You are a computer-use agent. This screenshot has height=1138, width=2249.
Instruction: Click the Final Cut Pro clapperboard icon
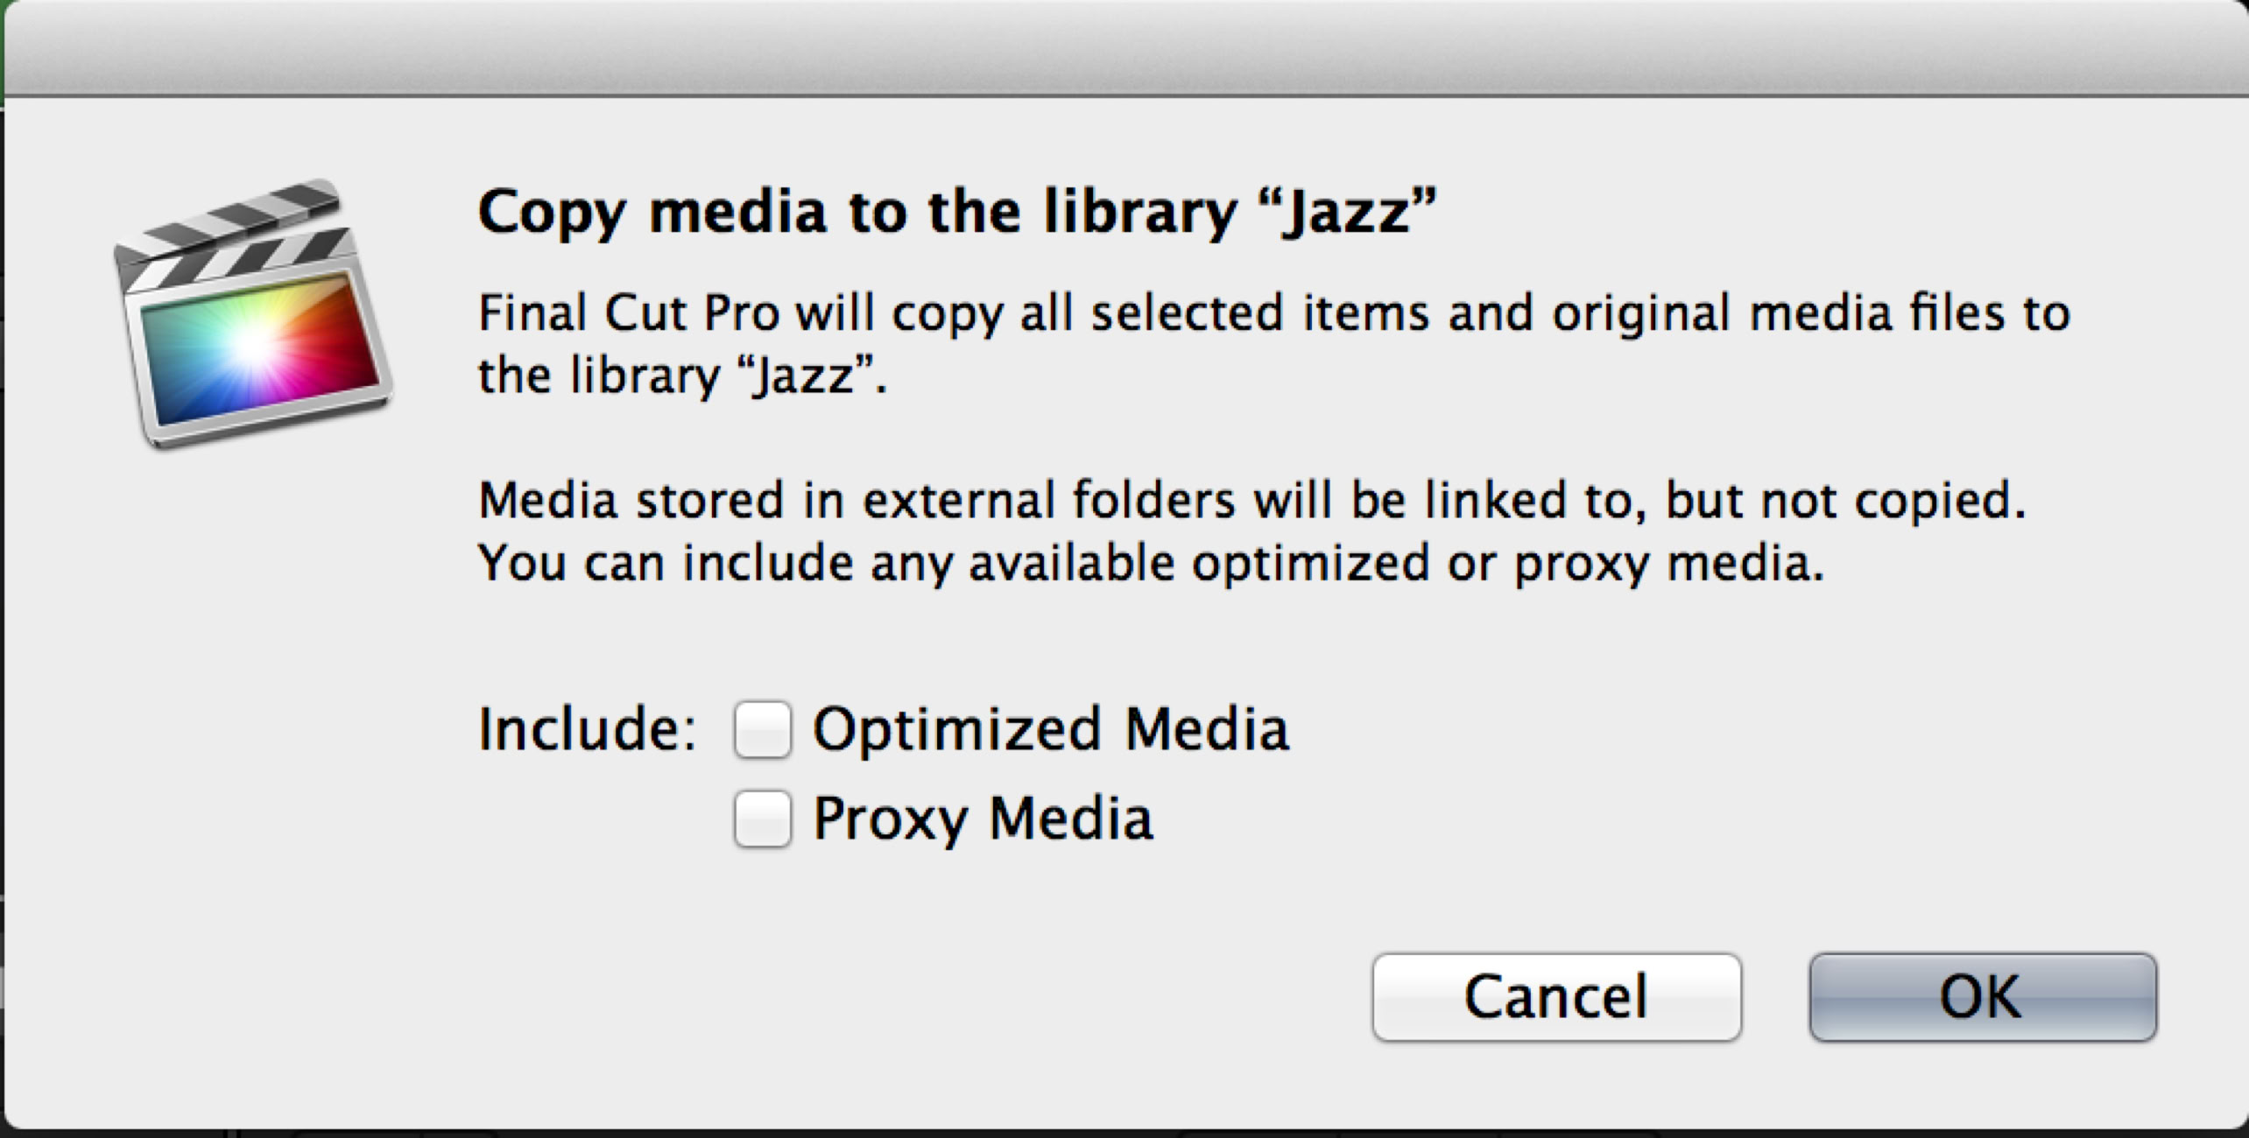tap(254, 317)
